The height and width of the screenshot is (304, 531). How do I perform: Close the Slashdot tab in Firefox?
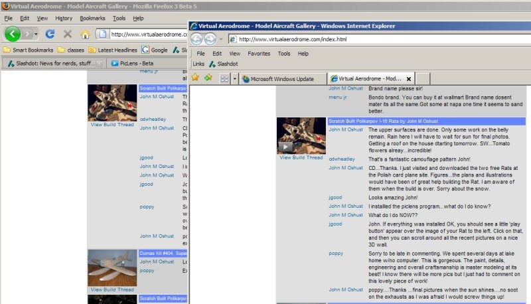coord(99,63)
